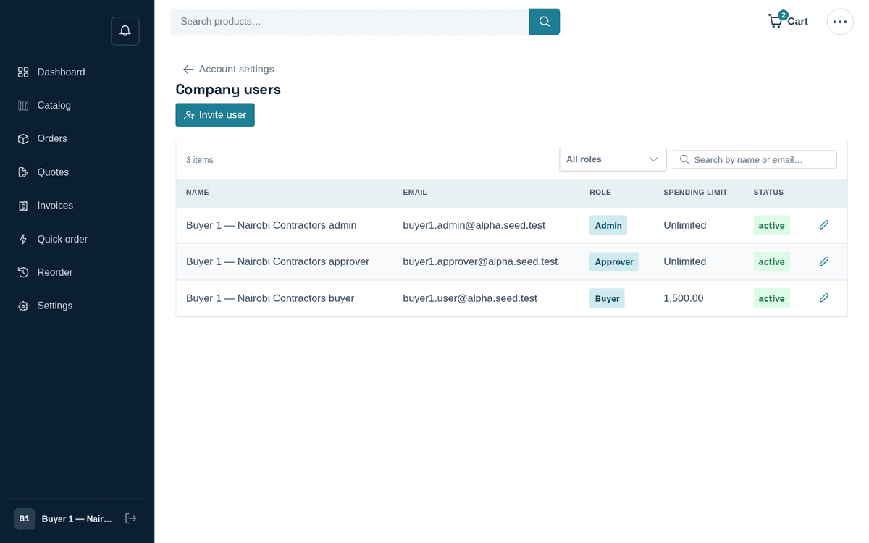Click the STATUS column header
Screen dimensions: 869x543
[768, 193]
